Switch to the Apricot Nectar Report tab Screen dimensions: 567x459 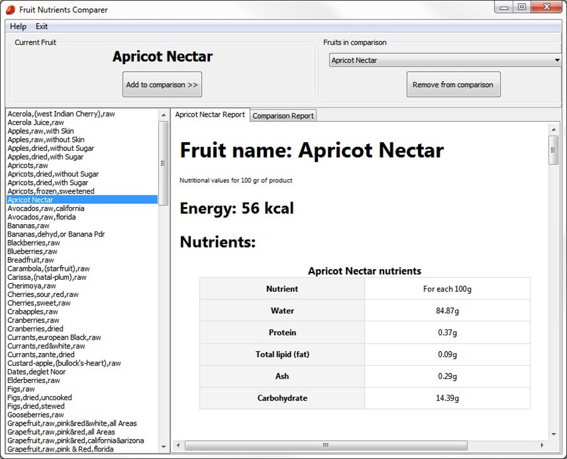(x=210, y=114)
